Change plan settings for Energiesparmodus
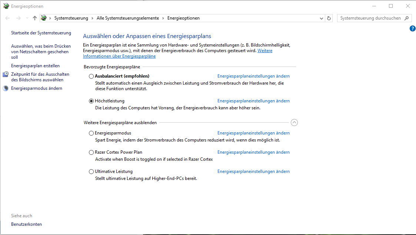416x235 pixels. point(253,133)
